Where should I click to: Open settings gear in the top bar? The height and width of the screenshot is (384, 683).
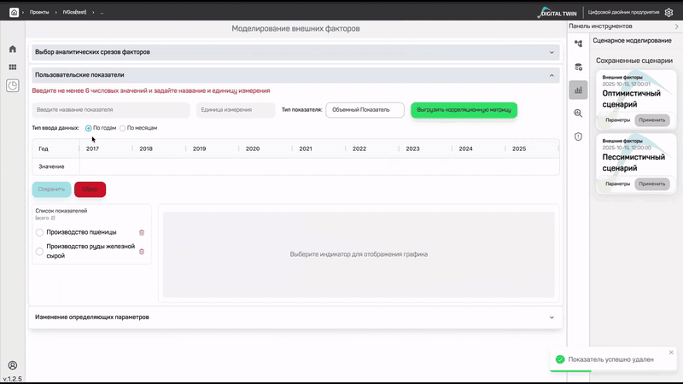668,13
